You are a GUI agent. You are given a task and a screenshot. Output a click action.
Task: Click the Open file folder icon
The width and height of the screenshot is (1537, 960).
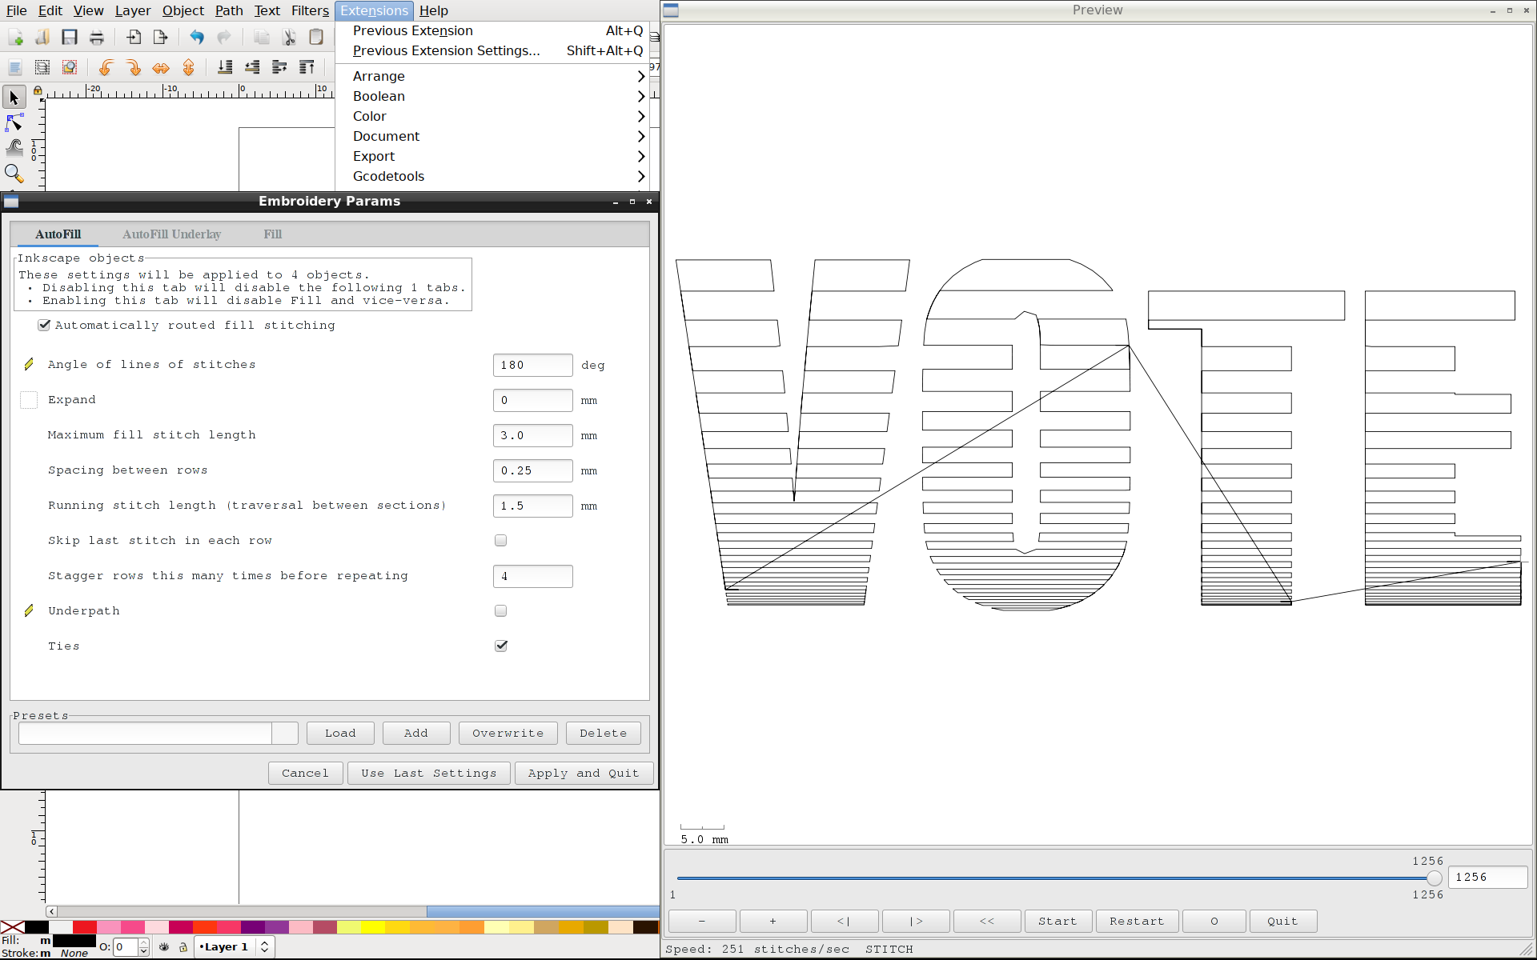click(42, 38)
